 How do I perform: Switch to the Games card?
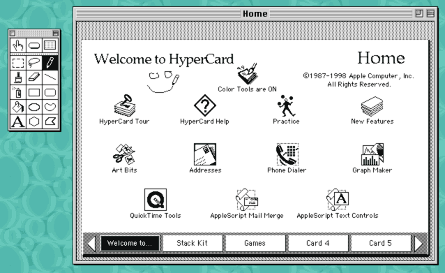[255, 243]
